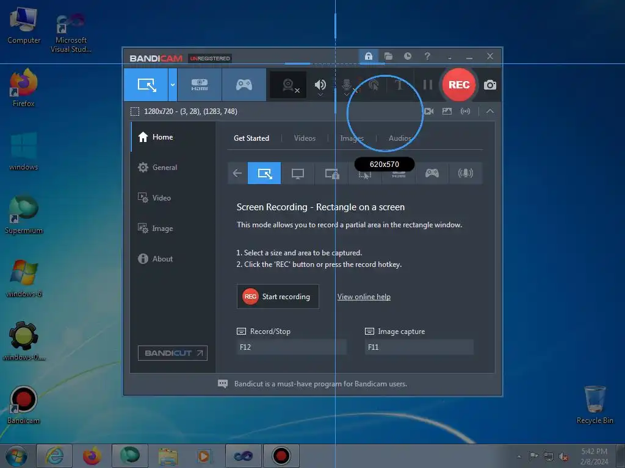Screen dimensions: 625x468
Task: Toggle the text overlay T icon
Action: [x=399, y=85]
